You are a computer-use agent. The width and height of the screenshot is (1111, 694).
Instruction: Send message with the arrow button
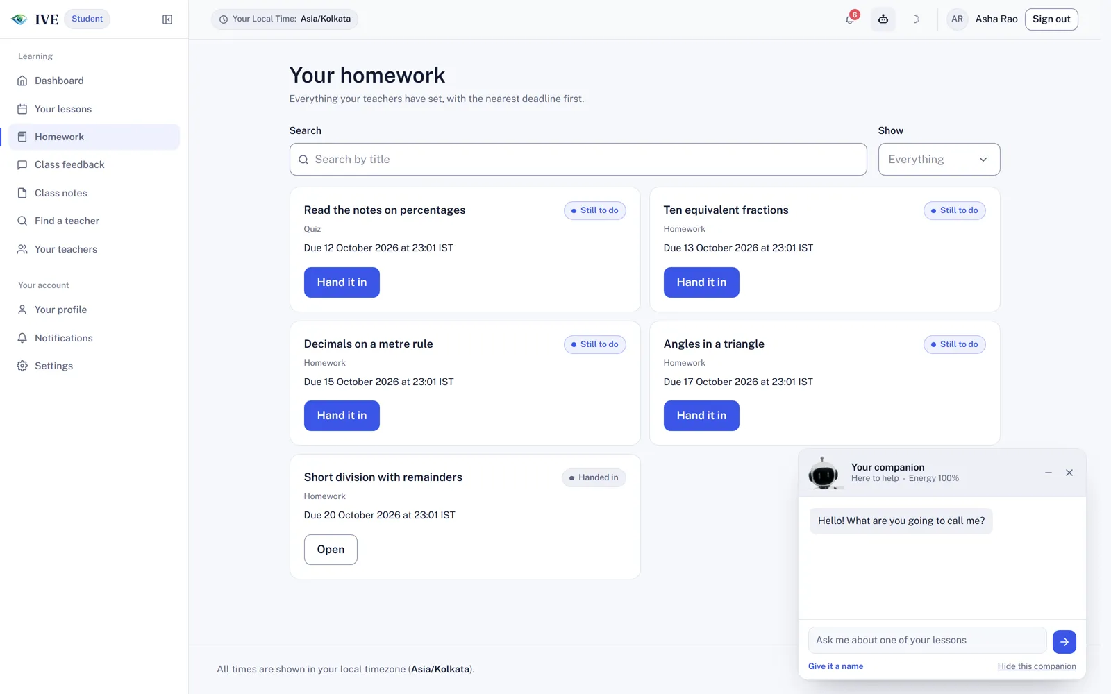pos(1064,642)
